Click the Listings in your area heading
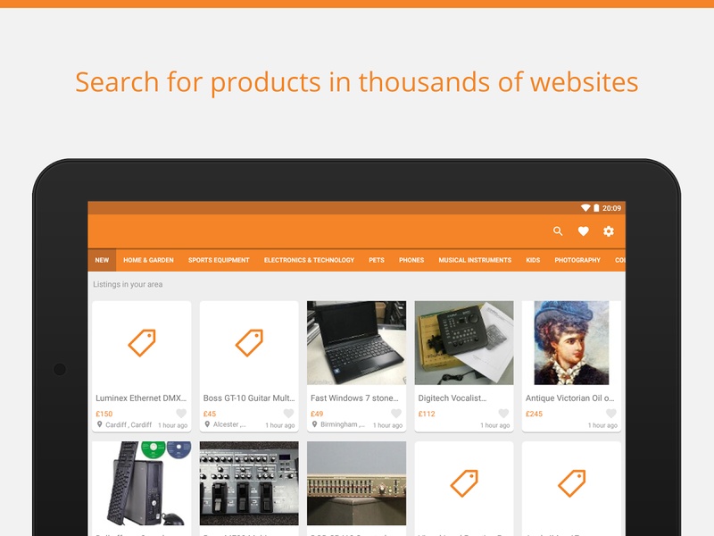Screen dimensions: 714x536 coord(128,284)
